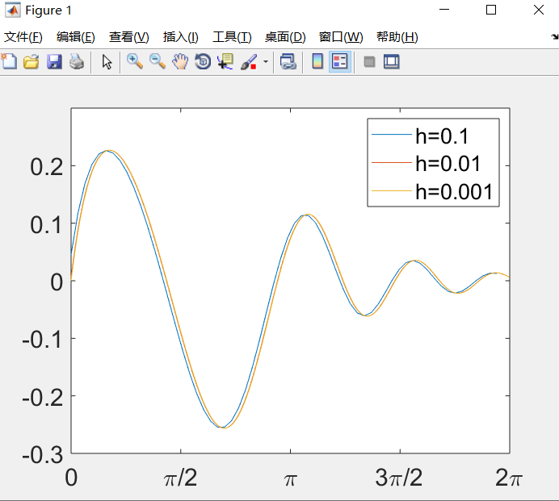
Task: Minimize the Figure 1 window
Action: [444, 10]
